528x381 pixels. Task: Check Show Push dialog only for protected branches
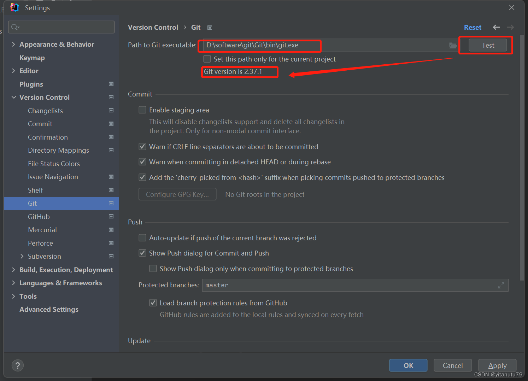(x=153, y=268)
